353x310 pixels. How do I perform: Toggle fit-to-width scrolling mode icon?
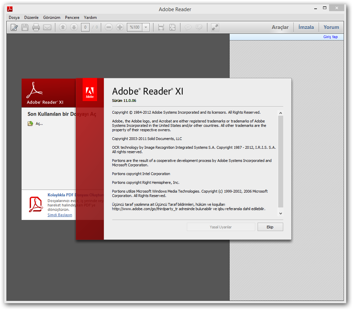[161, 27]
